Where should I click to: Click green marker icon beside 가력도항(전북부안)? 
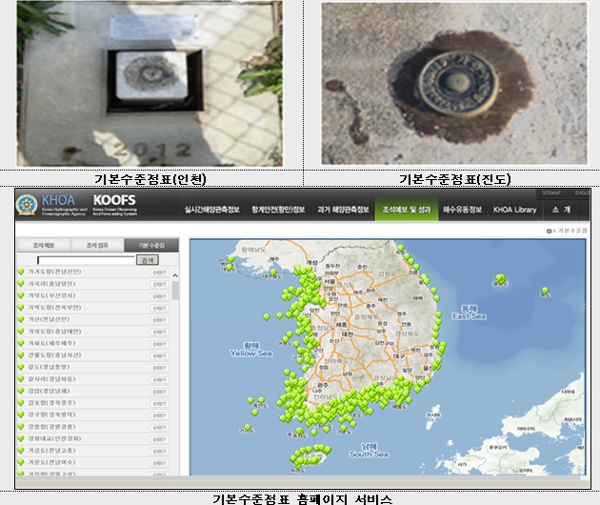[21, 308]
